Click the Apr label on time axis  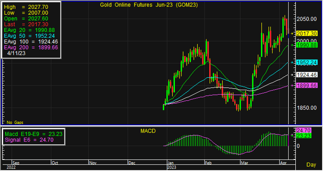point(284,163)
